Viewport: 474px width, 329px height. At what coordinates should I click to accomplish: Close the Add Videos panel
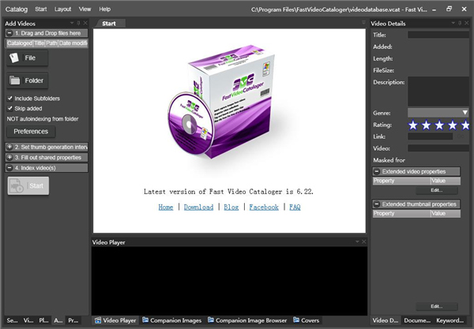(85, 23)
